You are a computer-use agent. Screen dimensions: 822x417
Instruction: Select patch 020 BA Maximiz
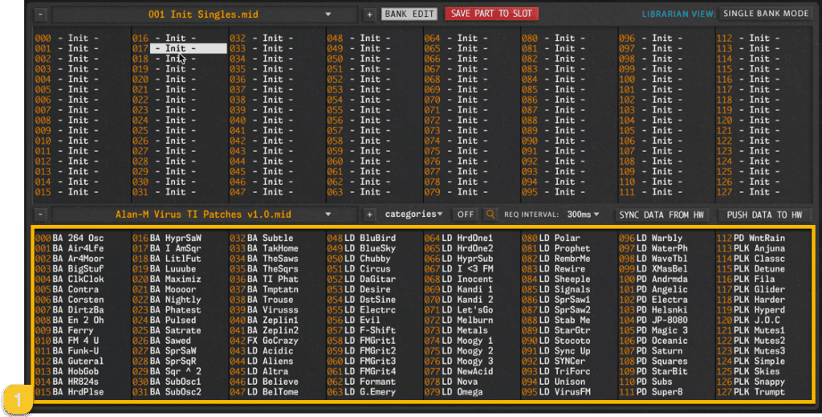point(167,279)
